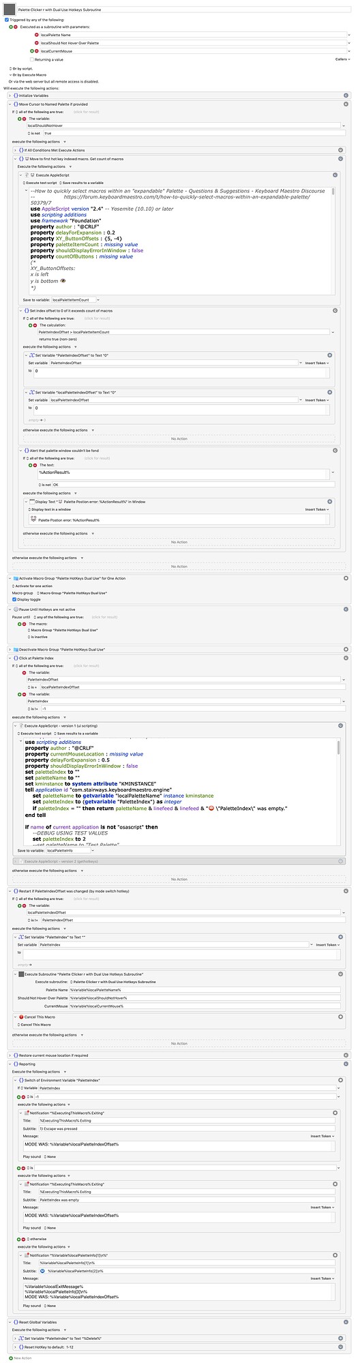Open gear menu for Reset Global Variables group
The height and width of the screenshot is (1363, 354).
tap(346, 1322)
